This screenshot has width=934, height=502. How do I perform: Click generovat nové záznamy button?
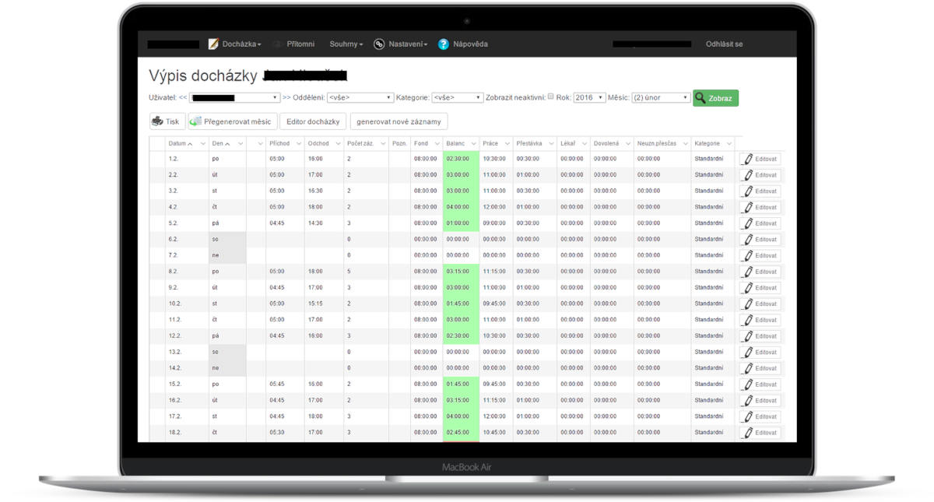(399, 121)
